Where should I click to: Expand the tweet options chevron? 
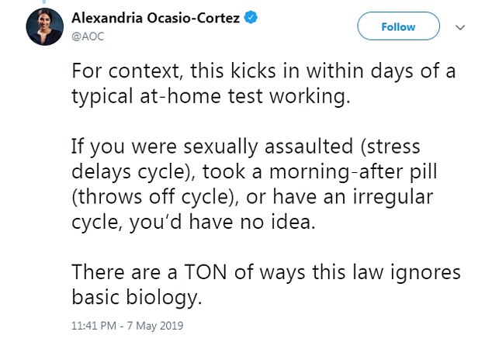(460, 27)
